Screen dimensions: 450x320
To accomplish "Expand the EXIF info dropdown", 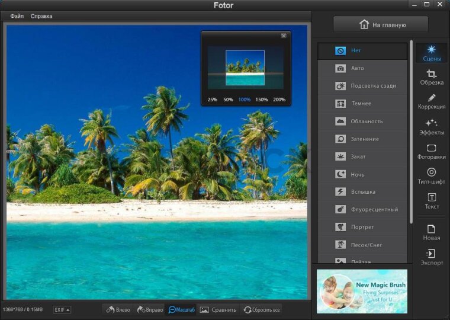I will (x=62, y=309).
